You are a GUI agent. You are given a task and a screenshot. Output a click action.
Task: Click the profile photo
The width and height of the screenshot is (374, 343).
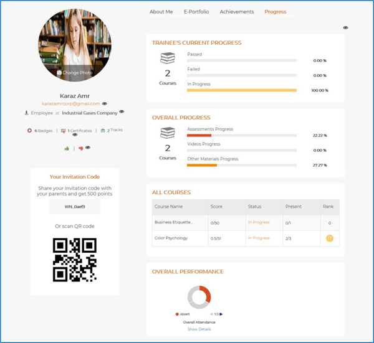75,45
